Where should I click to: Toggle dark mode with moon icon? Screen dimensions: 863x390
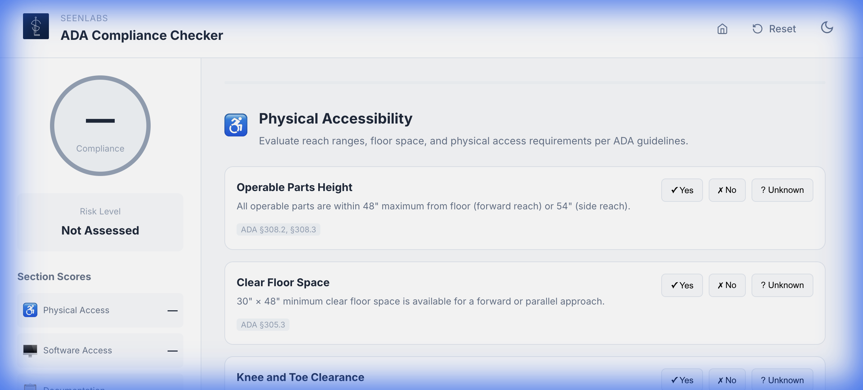pos(827,27)
